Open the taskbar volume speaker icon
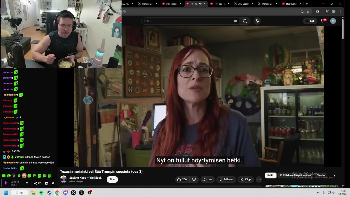This screenshot has width=350, height=197. tap(334, 193)
